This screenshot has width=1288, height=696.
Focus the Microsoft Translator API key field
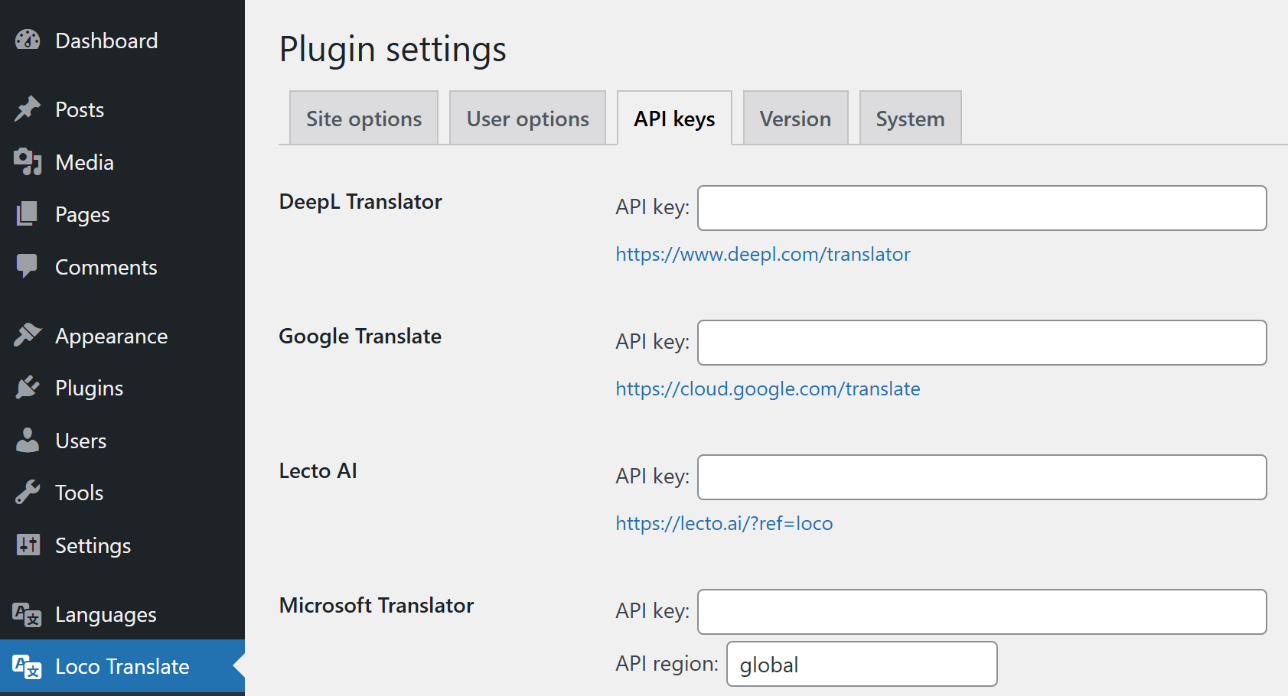coord(982,612)
